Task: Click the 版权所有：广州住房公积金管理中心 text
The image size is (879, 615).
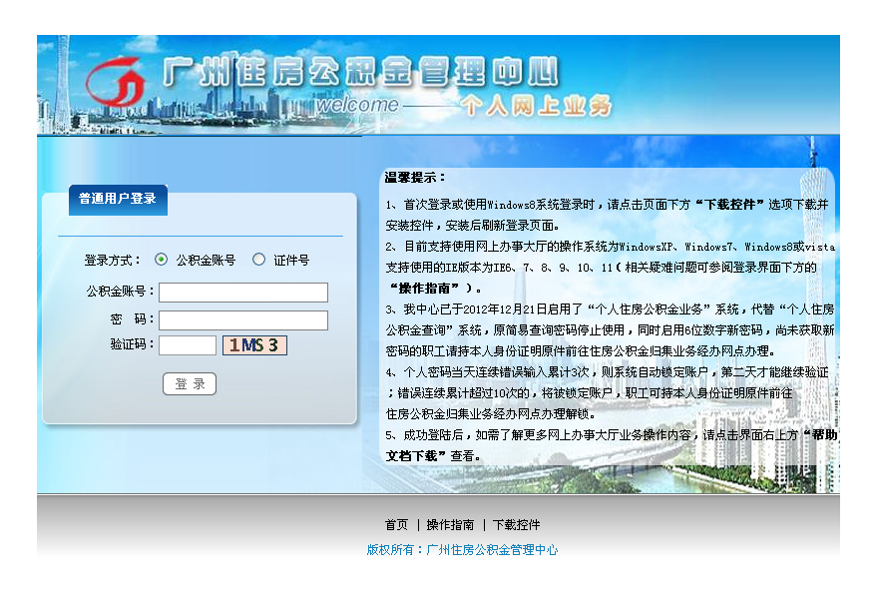Action: (x=463, y=550)
